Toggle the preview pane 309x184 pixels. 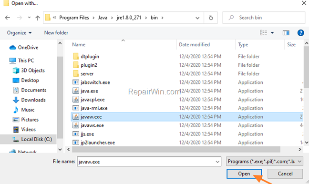286,33
